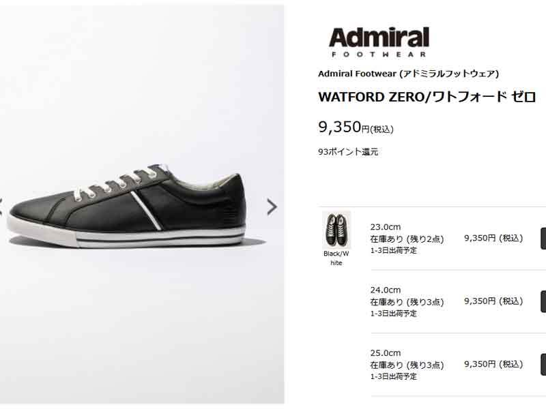Click the 9,350円 price in the 23.0cm row
Viewport: 546px width, 409px height.
point(493,238)
